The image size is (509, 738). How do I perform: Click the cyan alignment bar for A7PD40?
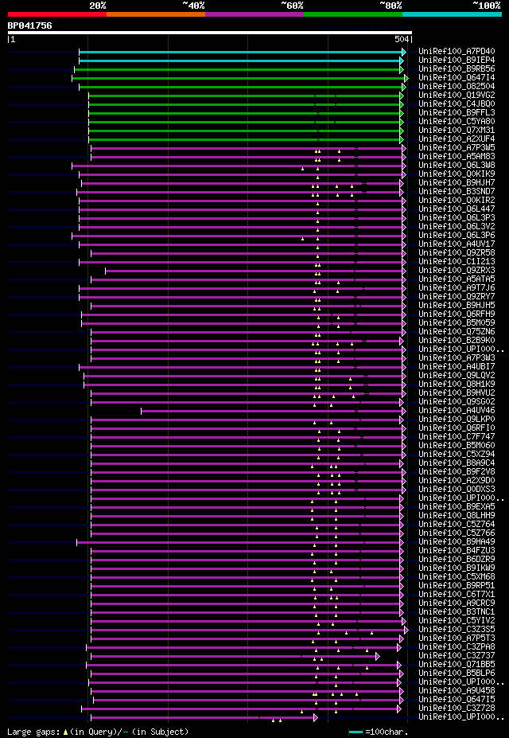(x=242, y=52)
